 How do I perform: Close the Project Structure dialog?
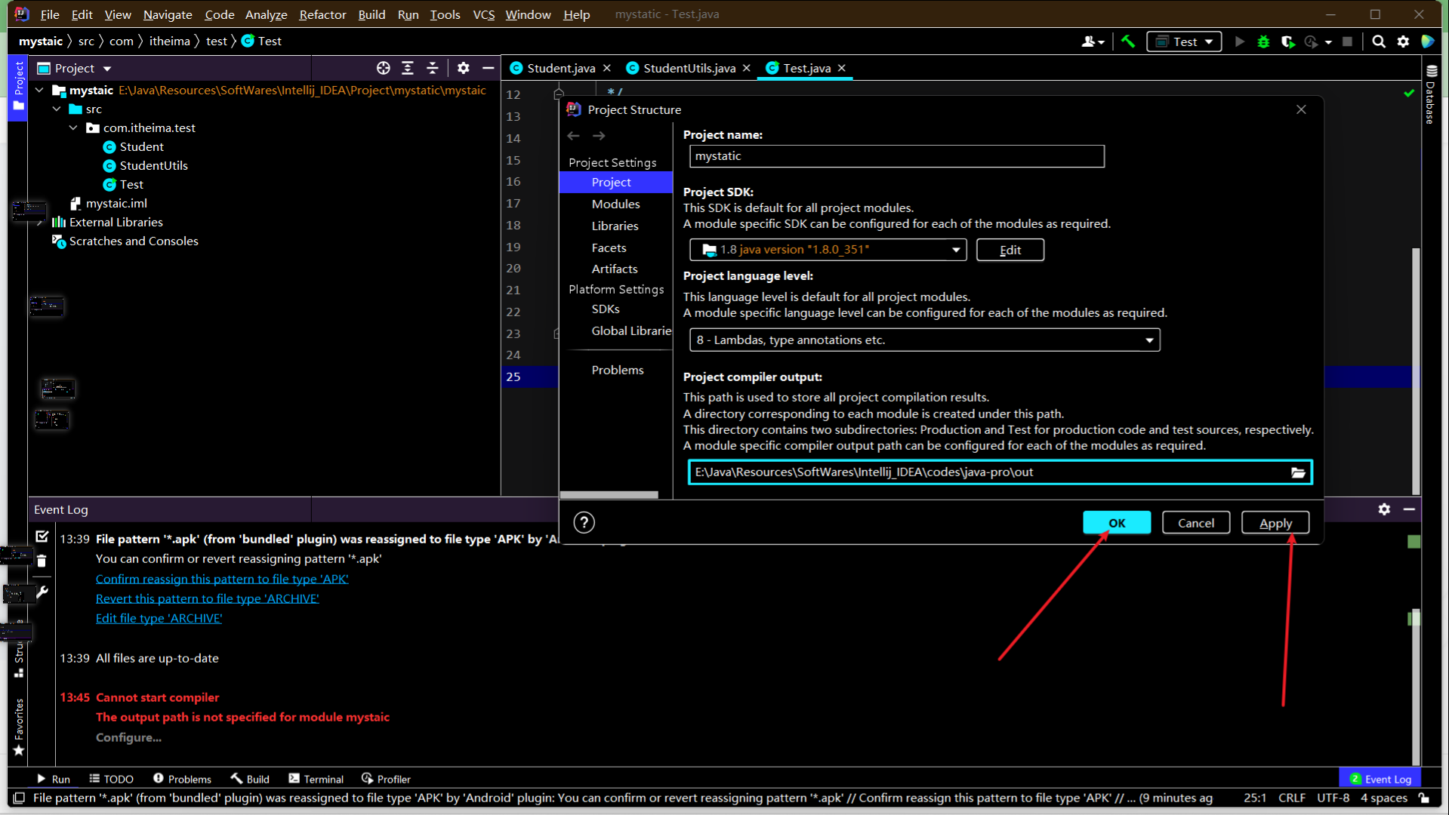point(1301,109)
